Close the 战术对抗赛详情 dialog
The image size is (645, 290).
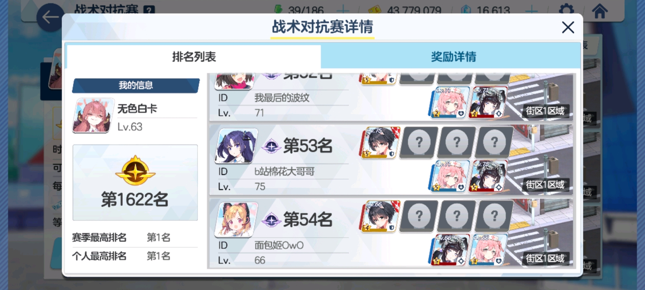click(568, 27)
